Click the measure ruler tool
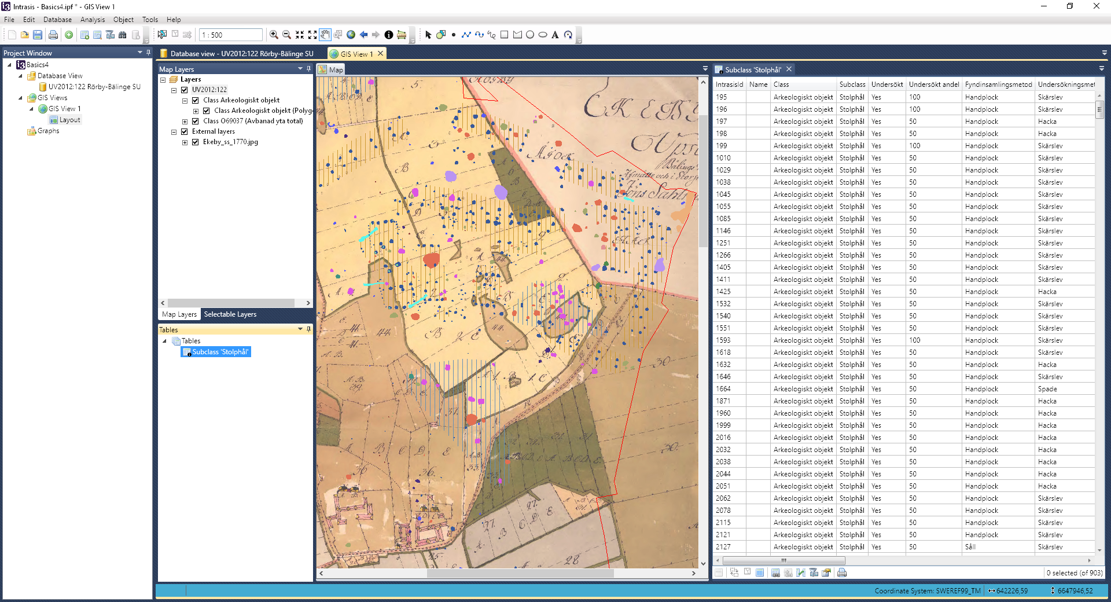 (x=402, y=35)
